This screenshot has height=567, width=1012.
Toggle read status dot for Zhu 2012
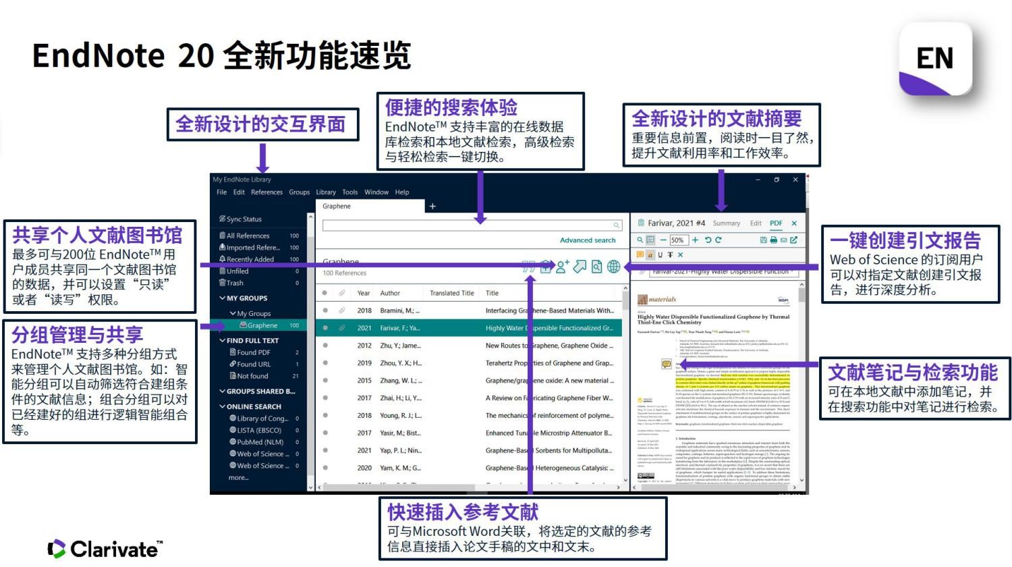pos(325,345)
